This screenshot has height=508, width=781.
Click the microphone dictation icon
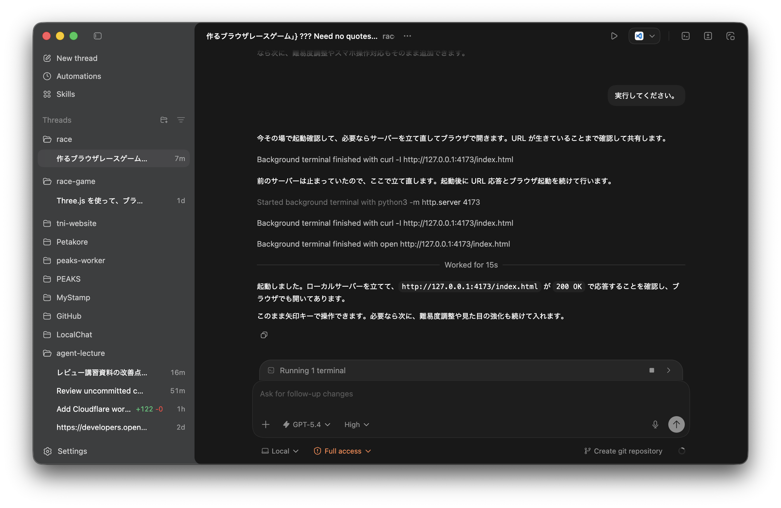tap(655, 424)
